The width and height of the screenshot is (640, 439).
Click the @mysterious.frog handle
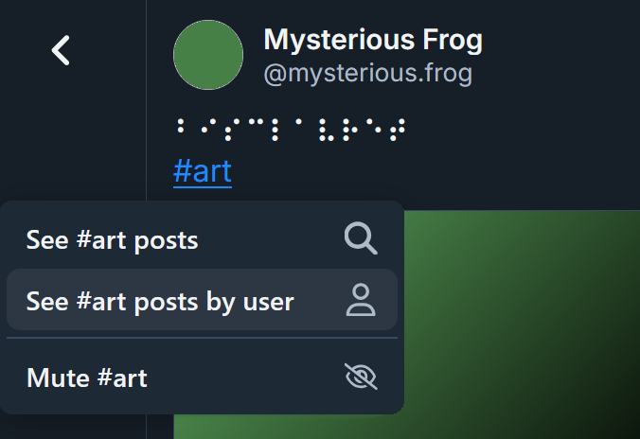click(368, 74)
